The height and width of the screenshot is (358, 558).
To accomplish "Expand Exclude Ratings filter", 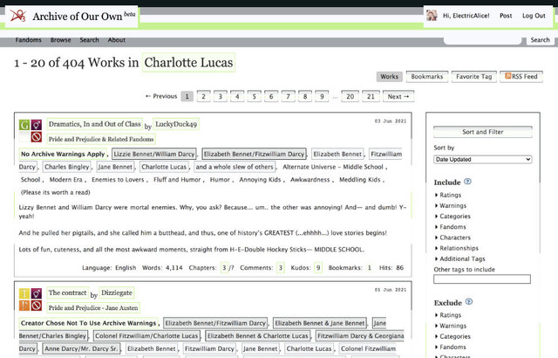I will [448, 315].
